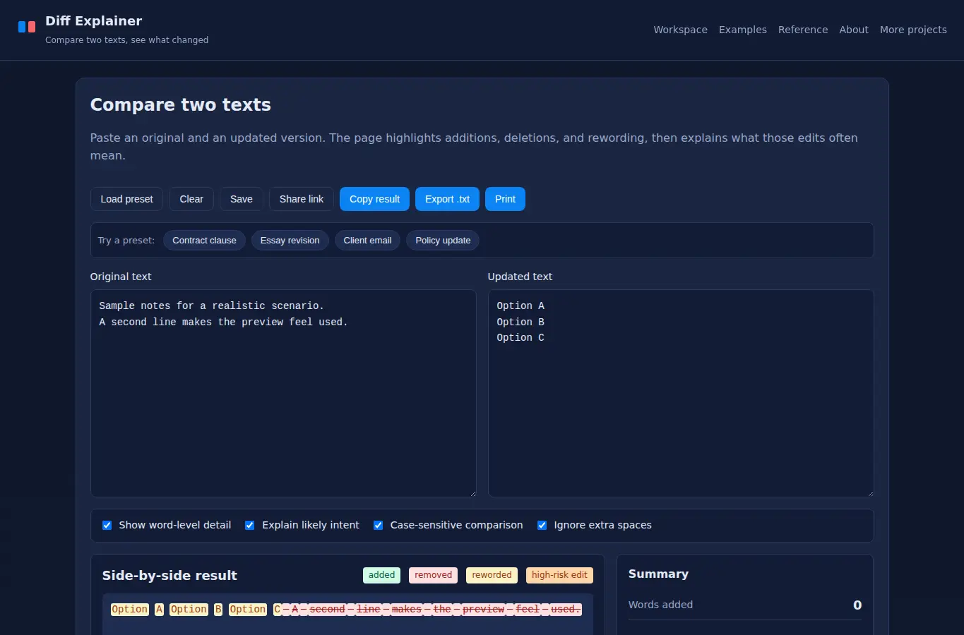Clear both text areas with Clear
Screen dimensions: 964x635
(x=191, y=199)
